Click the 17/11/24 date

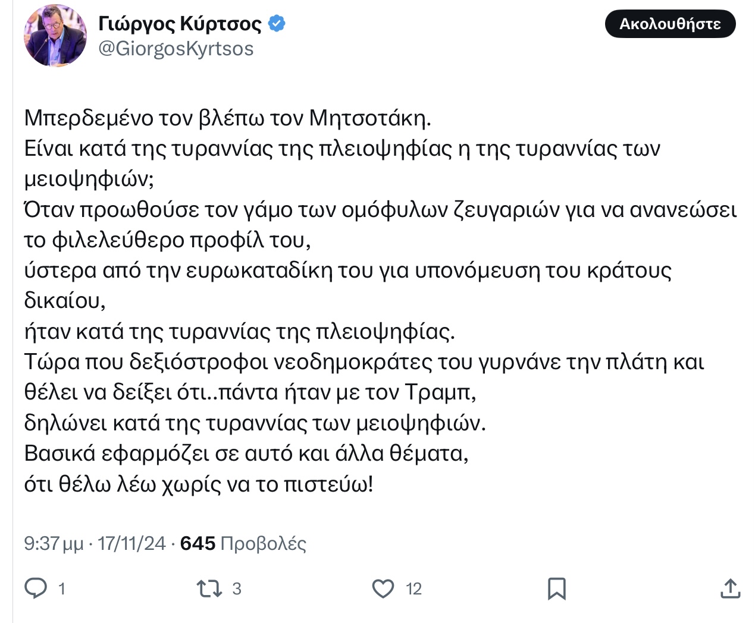[x=131, y=543]
